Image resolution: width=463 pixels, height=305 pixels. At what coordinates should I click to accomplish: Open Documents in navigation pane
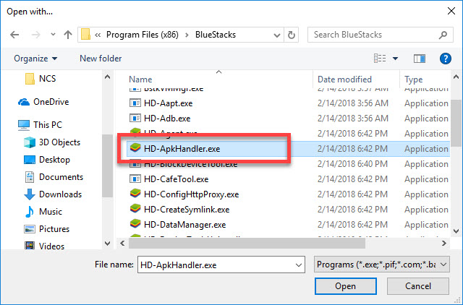coord(54,177)
